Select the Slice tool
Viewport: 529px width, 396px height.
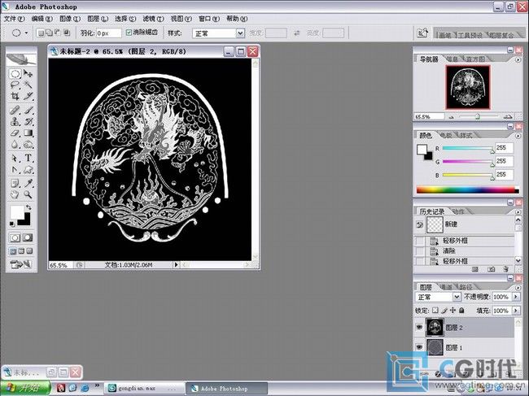tap(28, 97)
